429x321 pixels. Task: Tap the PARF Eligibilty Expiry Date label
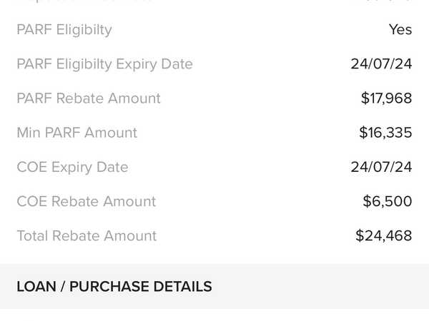(x=104, y=64)
